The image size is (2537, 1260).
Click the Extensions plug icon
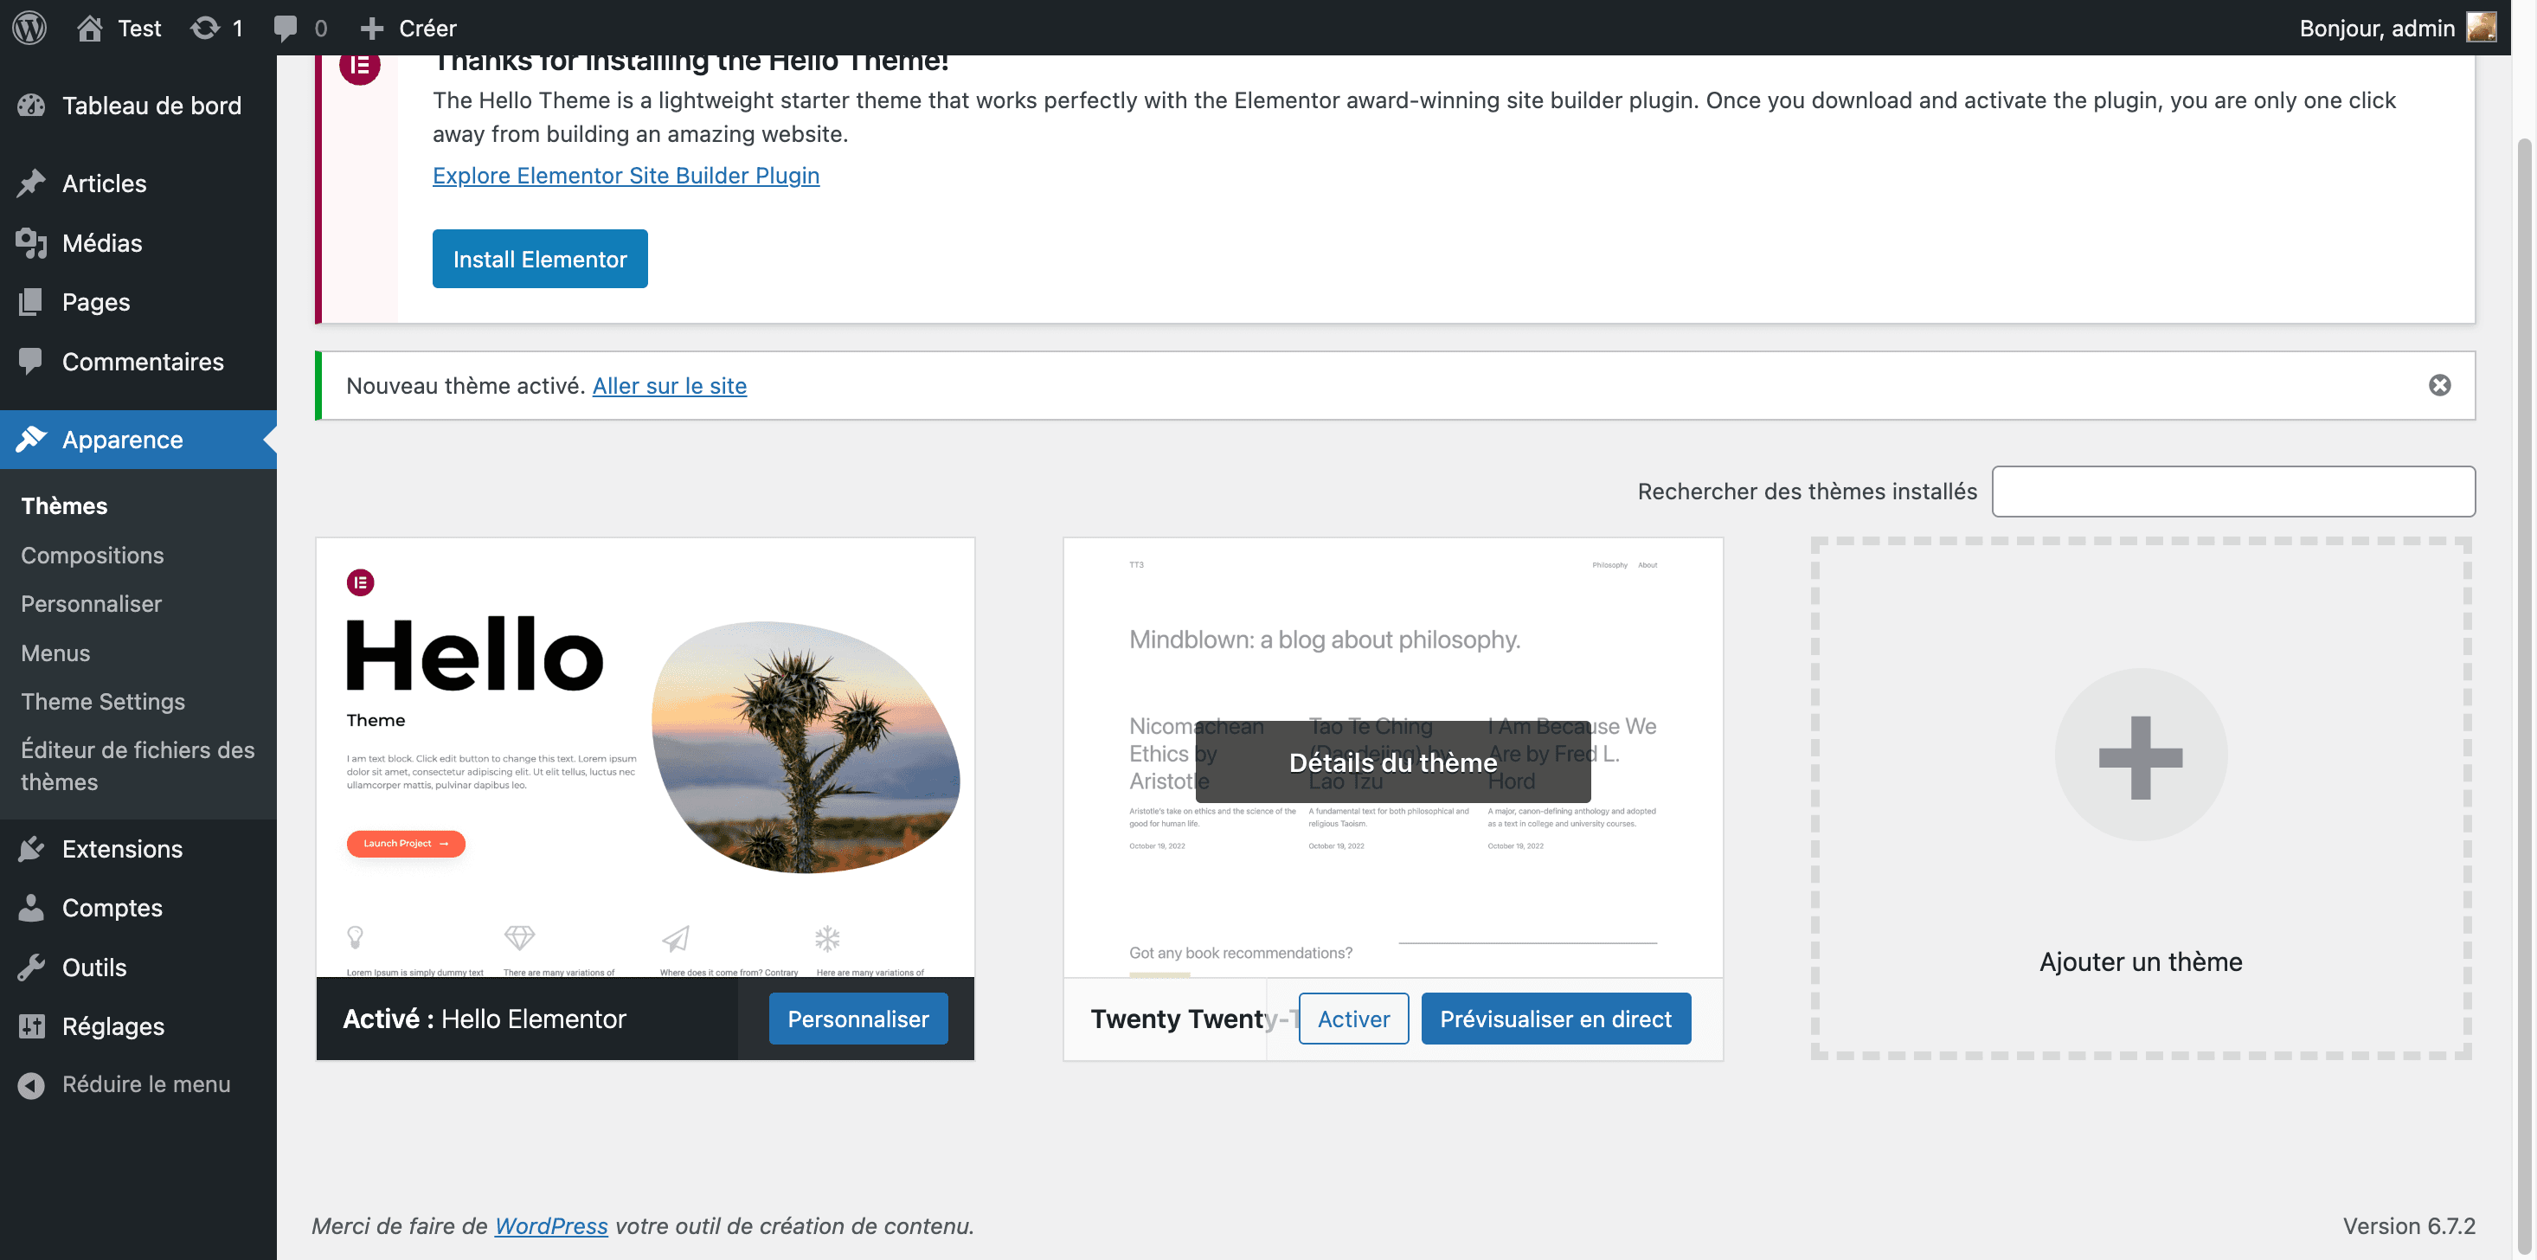pyautogui.click(x=31, y=848)
